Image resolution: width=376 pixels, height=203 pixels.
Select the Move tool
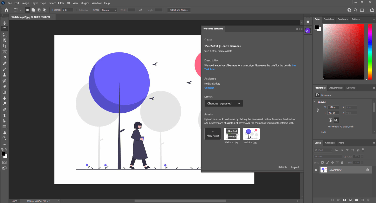[4, 23]
